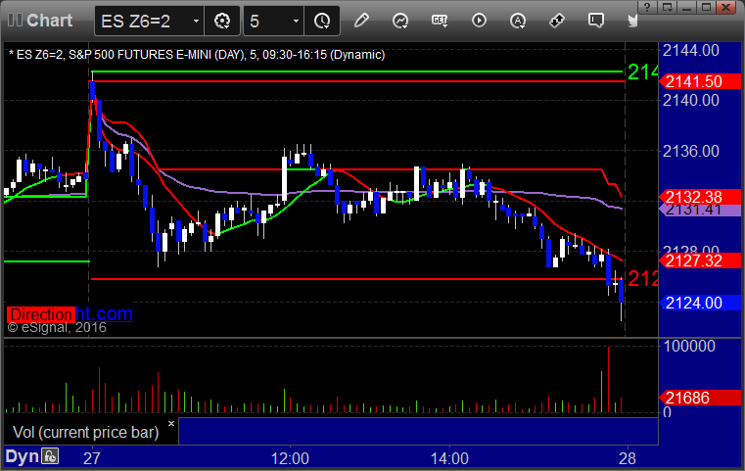Open the Chart title menu

point(49,21)
